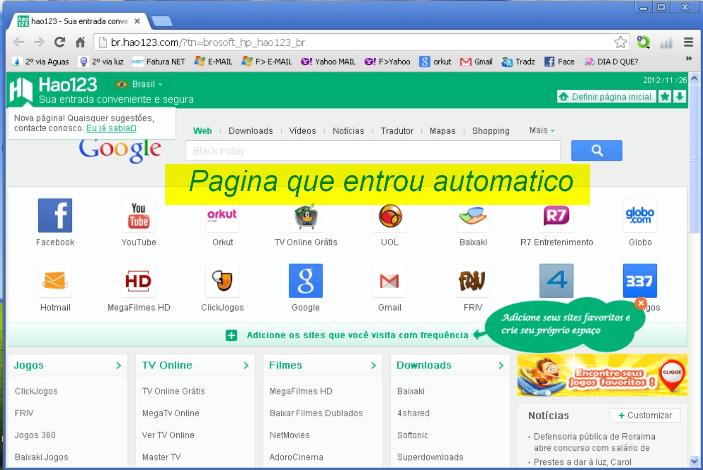Viewport: 703px width, 470px height.
Task: Open the 4shared downloads link
Action: pyautogui.click(x=413, y=413)
